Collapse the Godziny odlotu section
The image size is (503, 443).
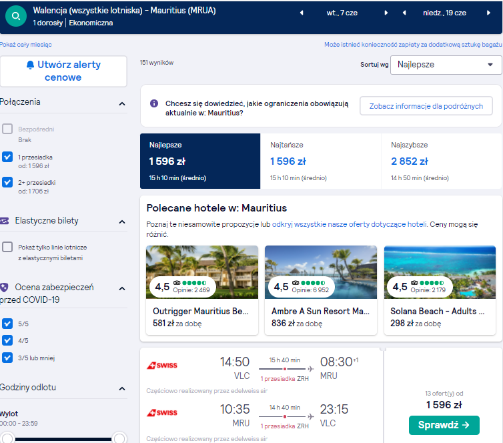(x=122, y=388)
